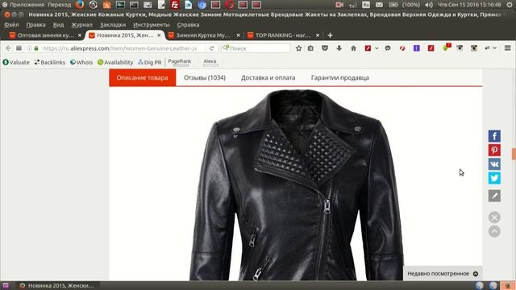Click the black leather jacket product image
This screenshot has height=290, width=516.
[x=296, y=185]
